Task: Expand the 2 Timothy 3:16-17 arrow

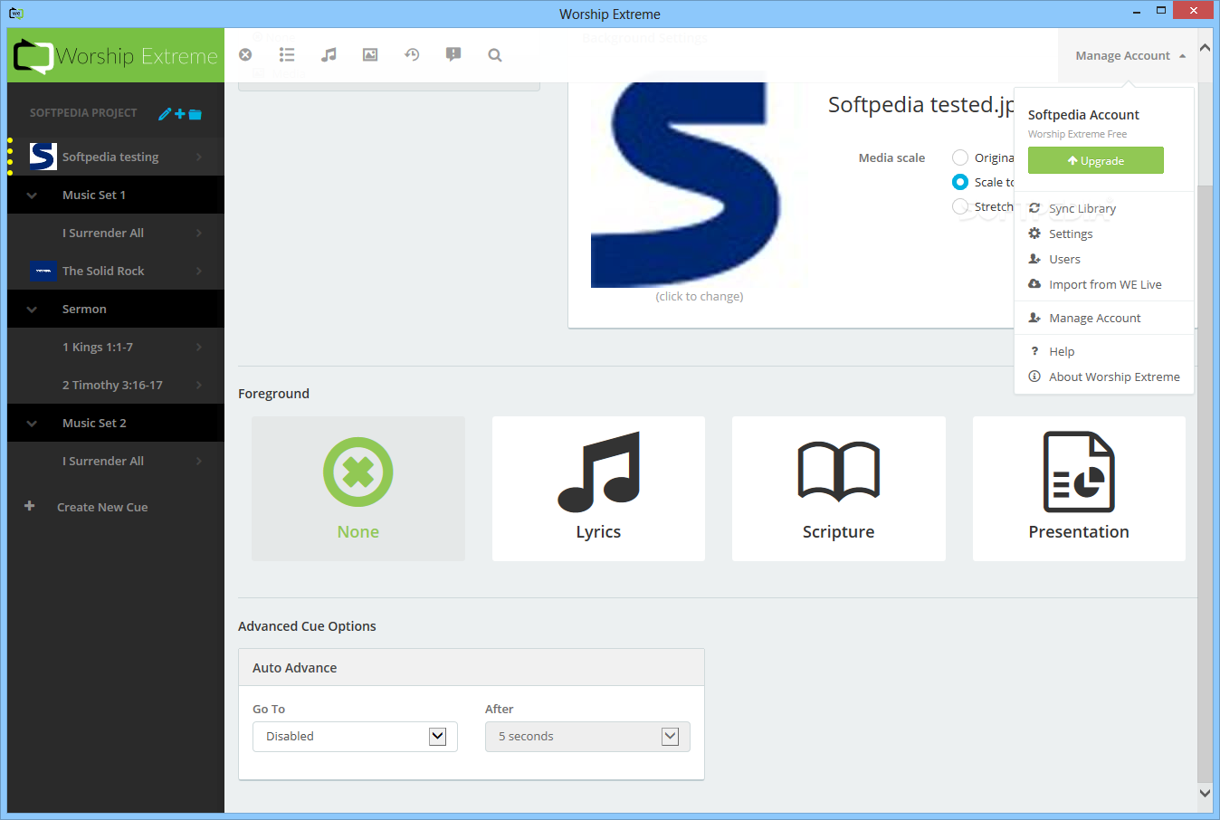Action: click(199, 385)
